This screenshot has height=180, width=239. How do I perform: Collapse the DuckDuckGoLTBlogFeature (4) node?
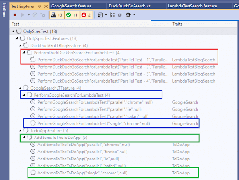click(21, 46)
